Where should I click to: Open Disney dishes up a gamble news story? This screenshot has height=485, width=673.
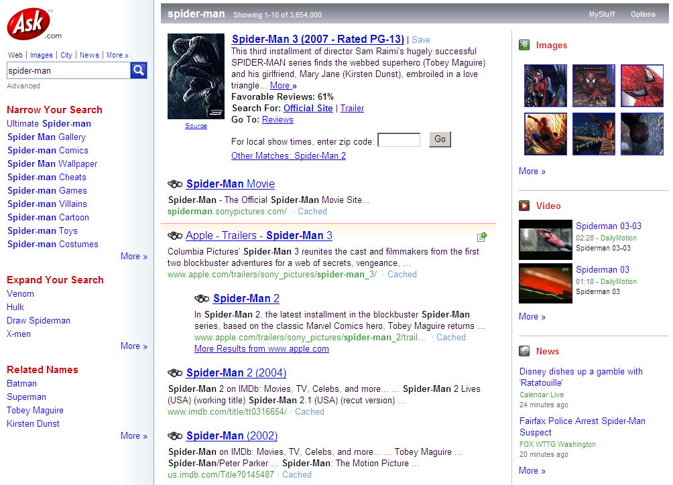(581, 377)
